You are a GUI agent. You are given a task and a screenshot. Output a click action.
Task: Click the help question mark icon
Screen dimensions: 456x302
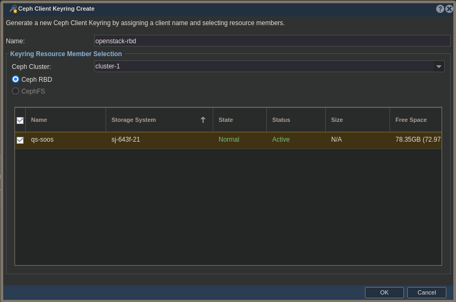[440, 9]
